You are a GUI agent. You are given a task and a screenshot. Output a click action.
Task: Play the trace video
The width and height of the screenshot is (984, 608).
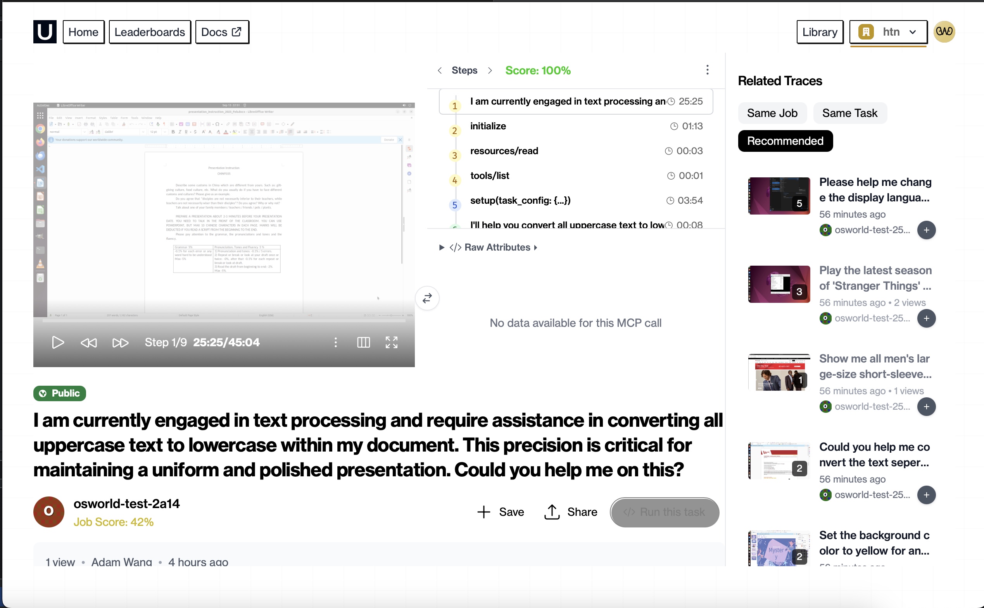pyautogui.click(x=58, y=342)
